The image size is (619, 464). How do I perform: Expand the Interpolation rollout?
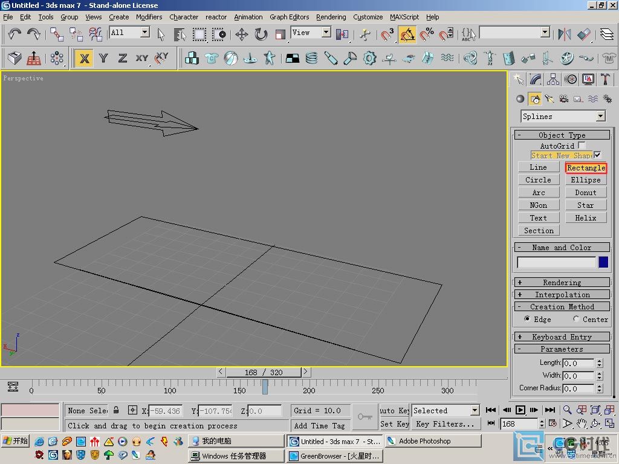[562, 294]
